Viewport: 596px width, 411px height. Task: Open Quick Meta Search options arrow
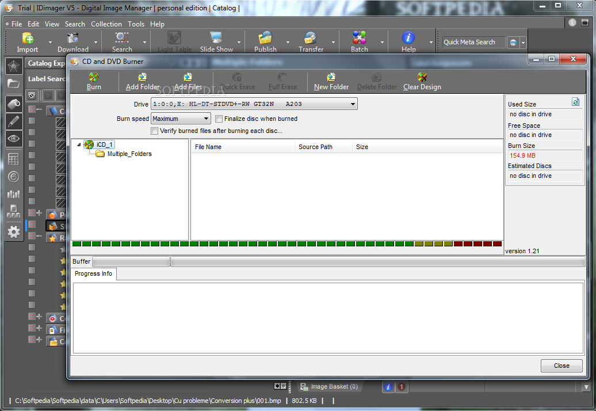click(523, 43)
